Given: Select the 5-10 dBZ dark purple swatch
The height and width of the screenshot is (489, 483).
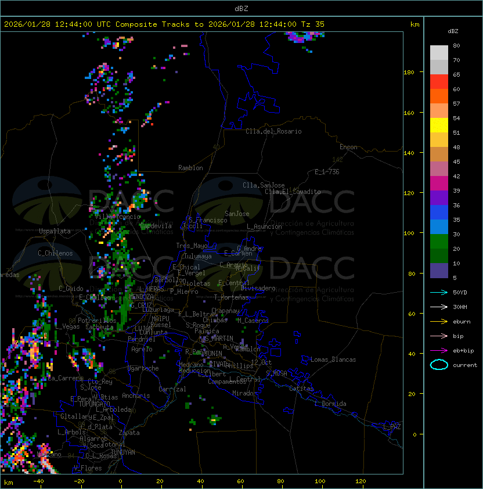Looking at the screenshot, I should (439, 271).
